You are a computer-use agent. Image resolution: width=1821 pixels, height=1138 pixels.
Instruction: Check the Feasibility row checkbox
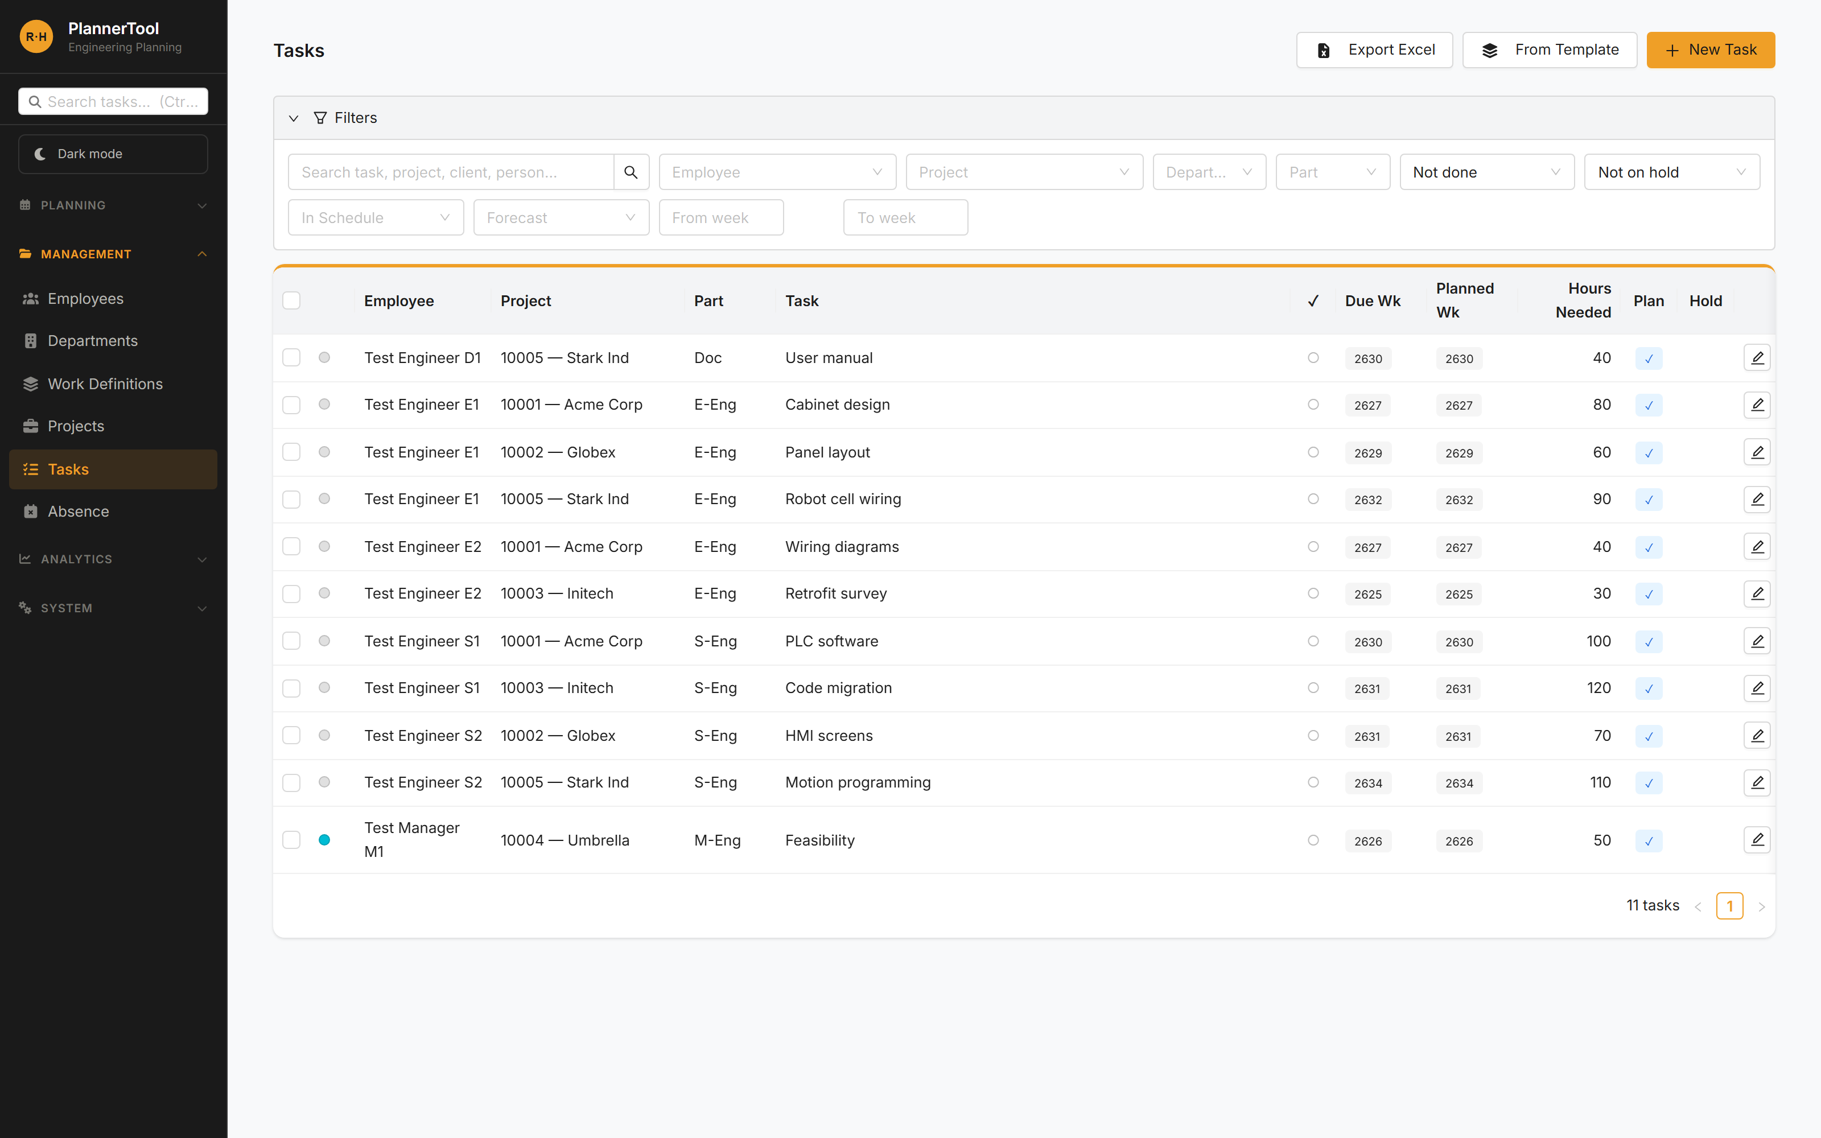[x=291, y=840]
